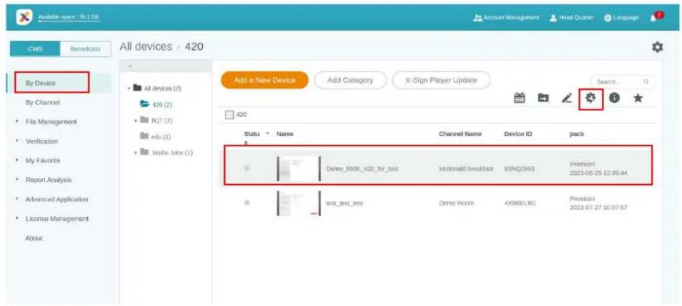The width and height of the screenshot is (682, 306).
Task: Click the Device ID column header
Action: (518, 134)
